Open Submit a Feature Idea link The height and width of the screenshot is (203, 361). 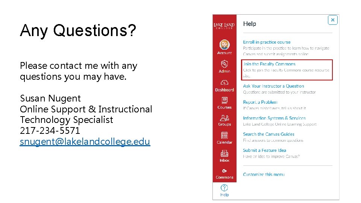(x=264, y=150)
